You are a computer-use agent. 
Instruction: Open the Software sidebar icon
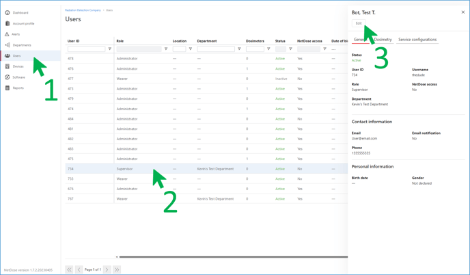(8, 77)
